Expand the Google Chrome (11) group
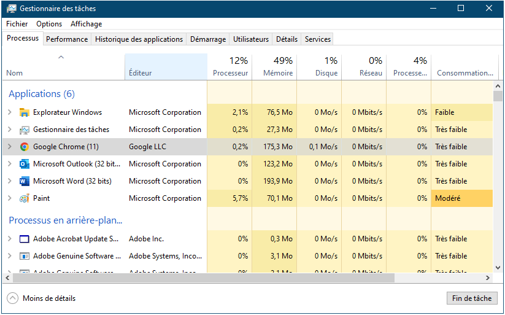The width and height of the screenshot is (505, 315). [x=10, y=147]
